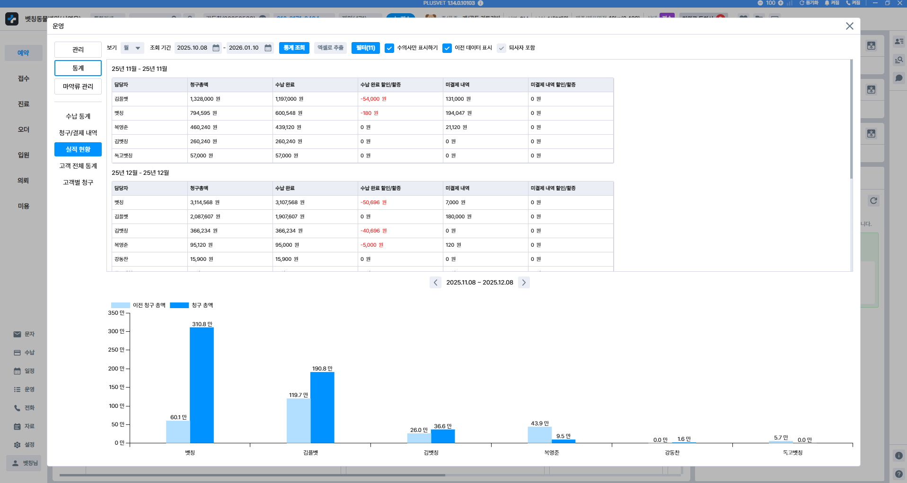Click the zoom out minus icon
The image size is (907, 483).
(x=760, y=3)
